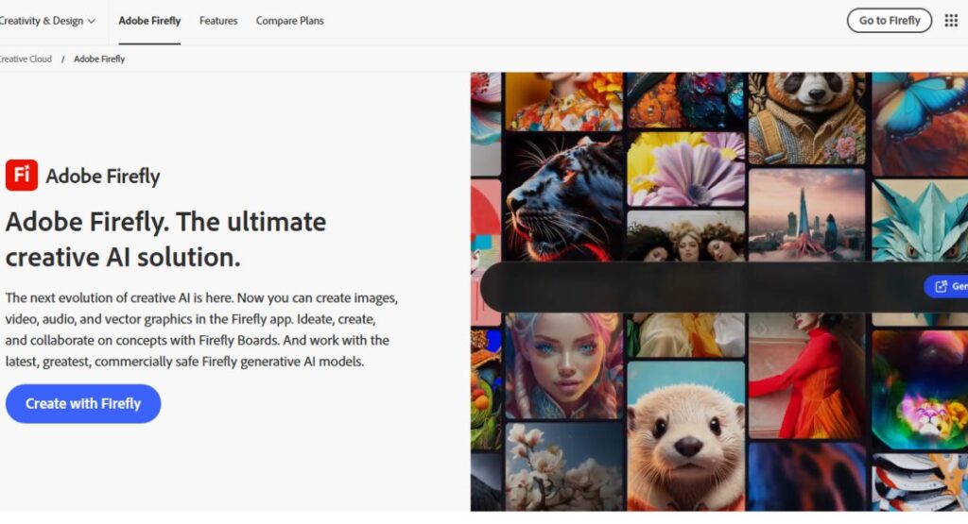Viewport: 968px width, 524px height.
Task: Click the headline 'Adobe Firefly. The ultimate'
Action: tap(165, 222)
